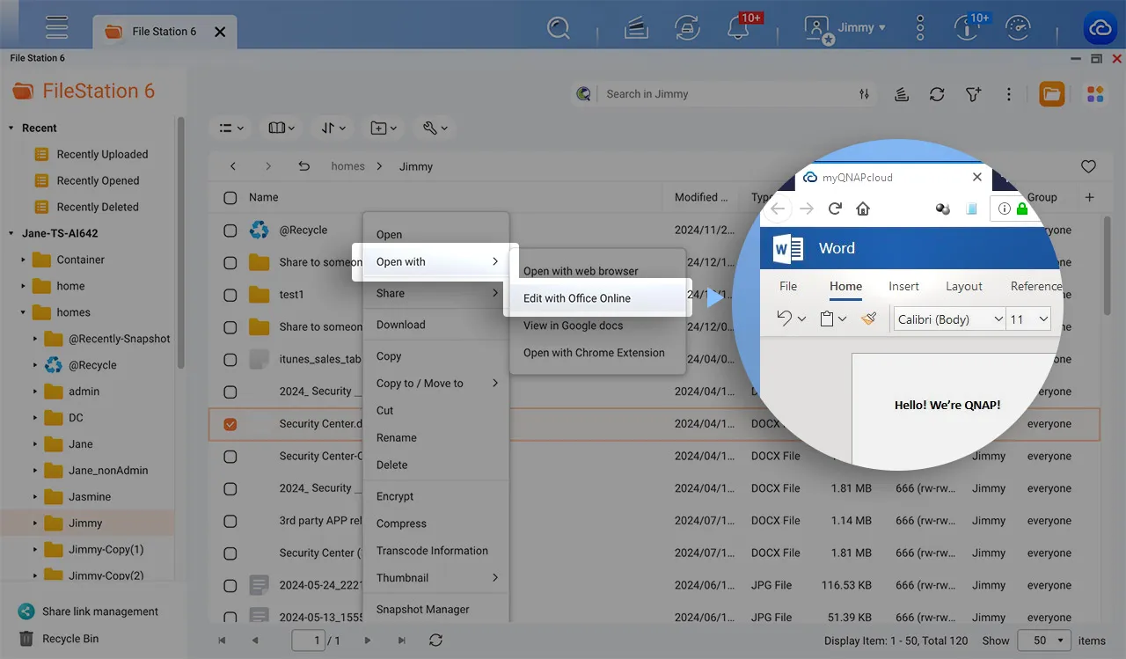
Task: Open the info icon with 10+ badge
Action: point(967,27)
